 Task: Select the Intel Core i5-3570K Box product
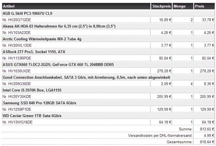(x=32, y=90)
